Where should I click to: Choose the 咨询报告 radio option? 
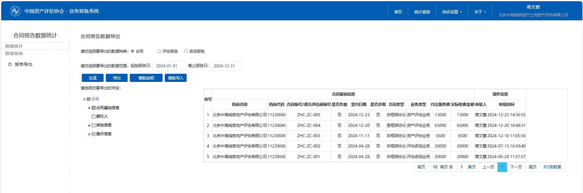tap(186, 51)
